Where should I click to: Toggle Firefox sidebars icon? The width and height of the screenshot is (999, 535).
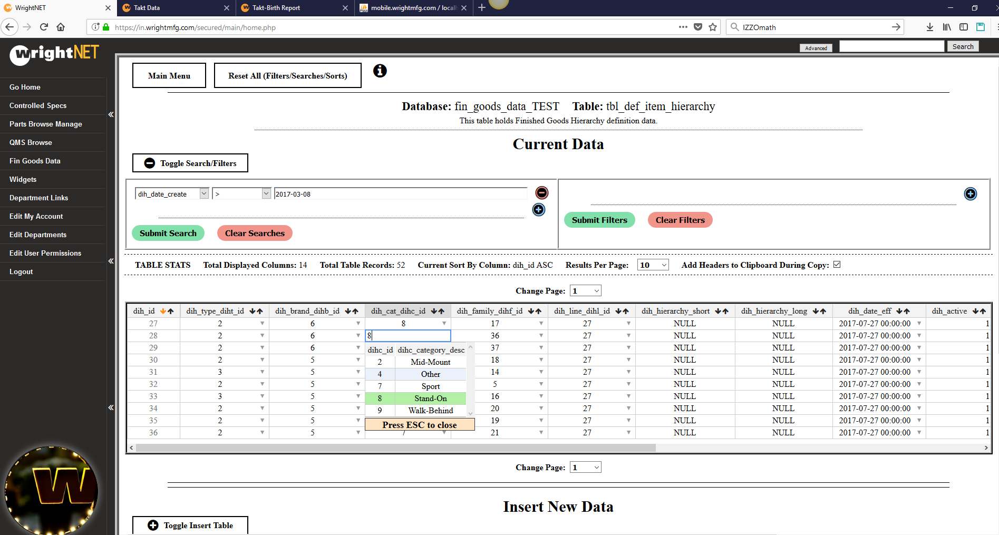tap(964, 27)
